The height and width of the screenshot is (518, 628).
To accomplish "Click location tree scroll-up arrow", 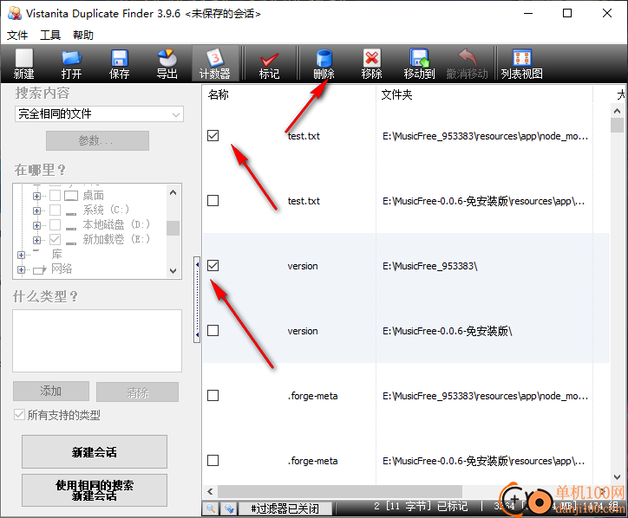I will pos(173,192).
